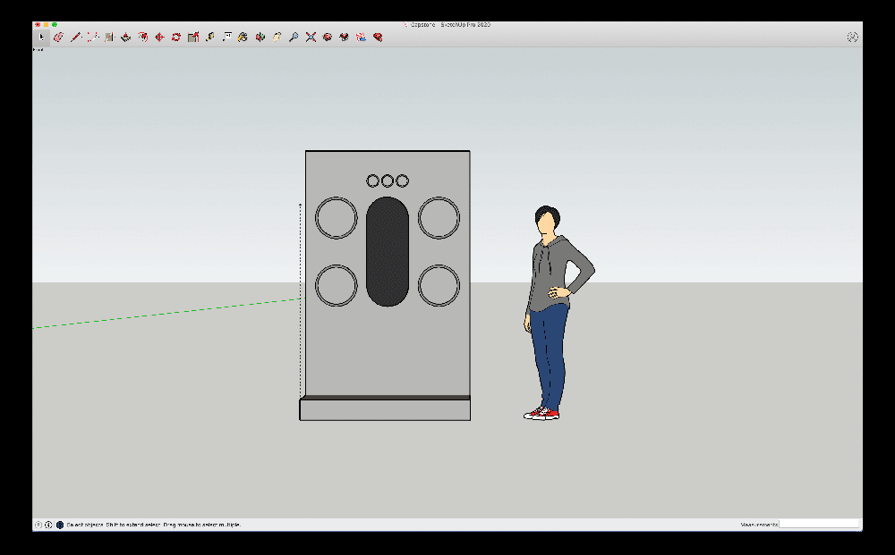This screenshot has width=895, height=555.
Task: Choose the Text label tool
Action: click(x=226, y=37)
